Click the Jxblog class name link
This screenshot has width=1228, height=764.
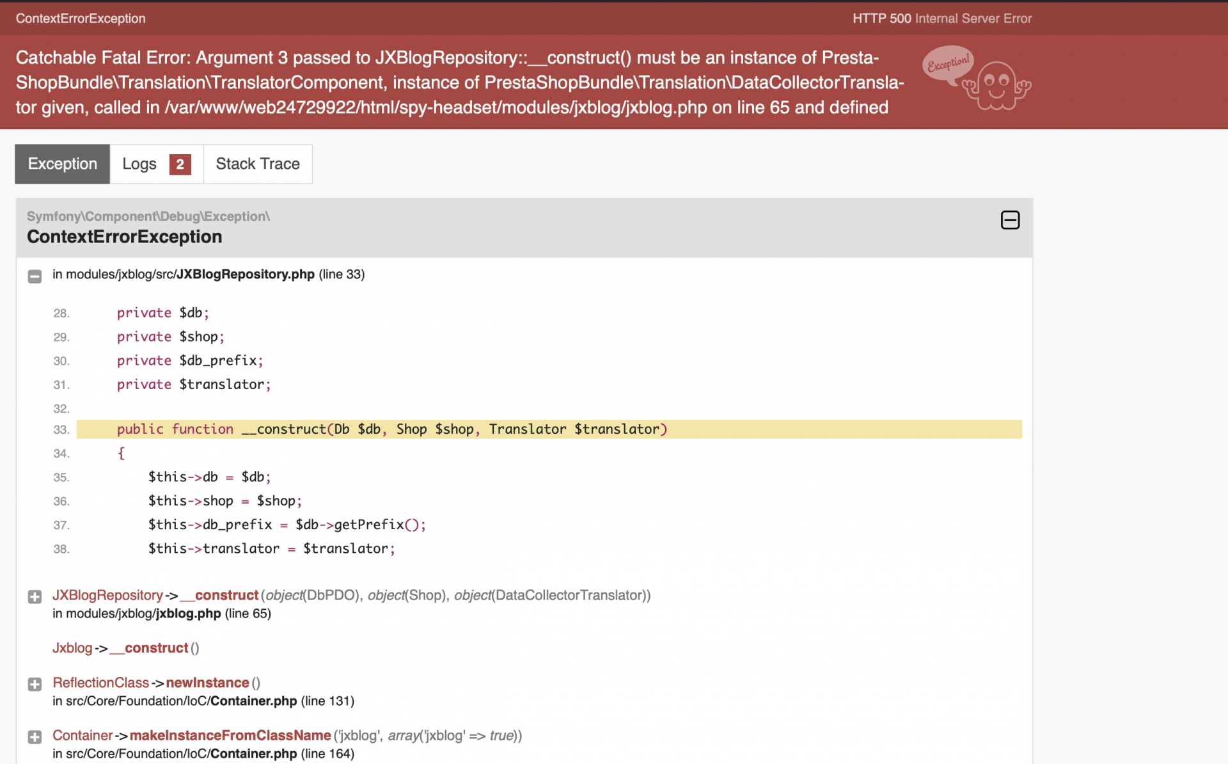(x=72, y=648)
